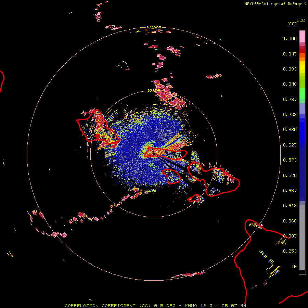Click the KHMO station identifier
308x308 pixels.
click(x=191, y=306)
